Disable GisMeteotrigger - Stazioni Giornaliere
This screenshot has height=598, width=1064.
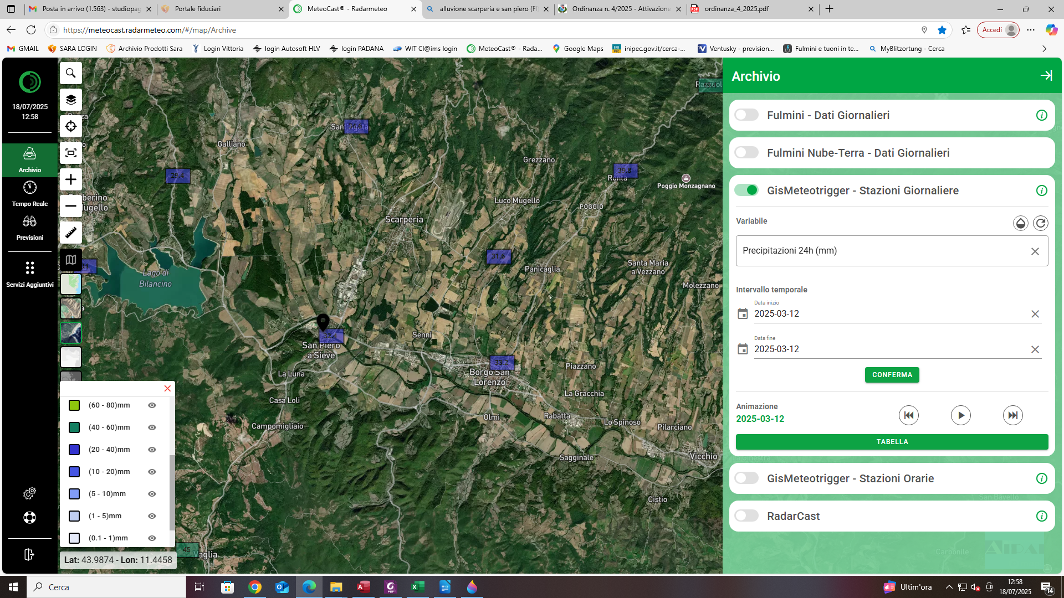point(746,190)
